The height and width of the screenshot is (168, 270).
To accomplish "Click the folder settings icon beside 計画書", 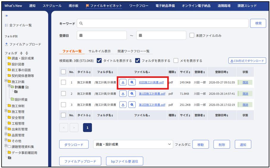I will pos(27,87).
